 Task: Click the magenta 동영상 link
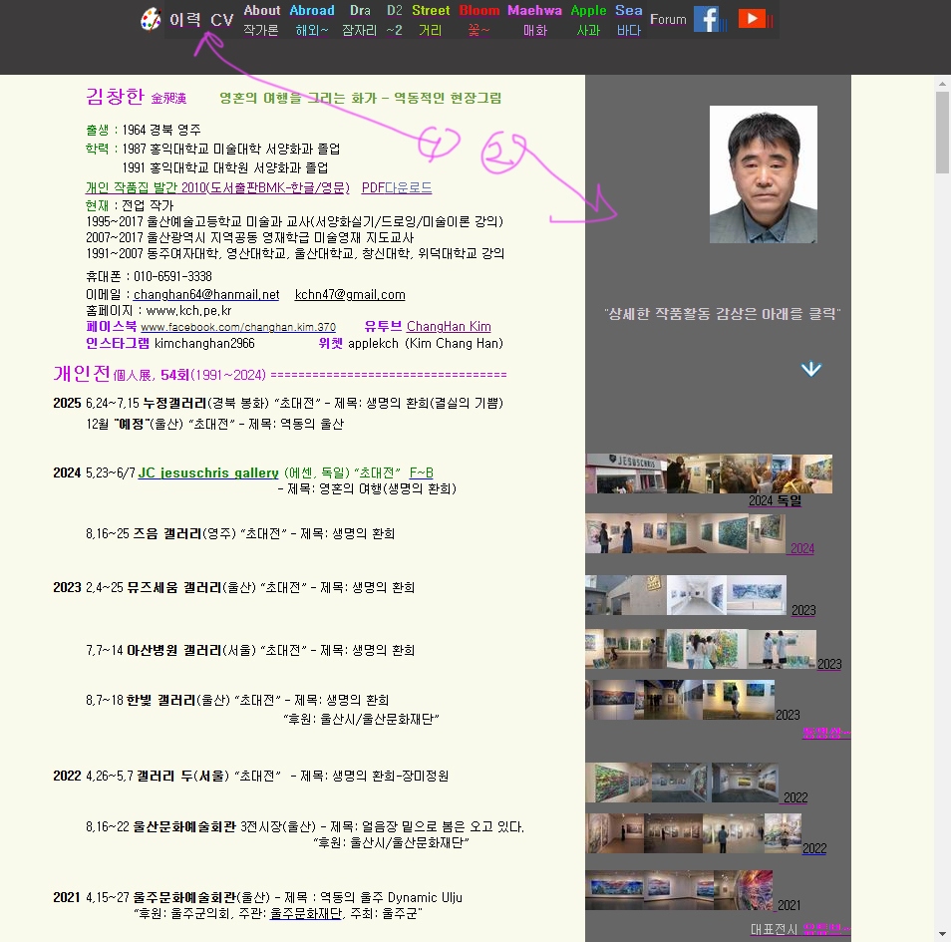click(826, 733)
